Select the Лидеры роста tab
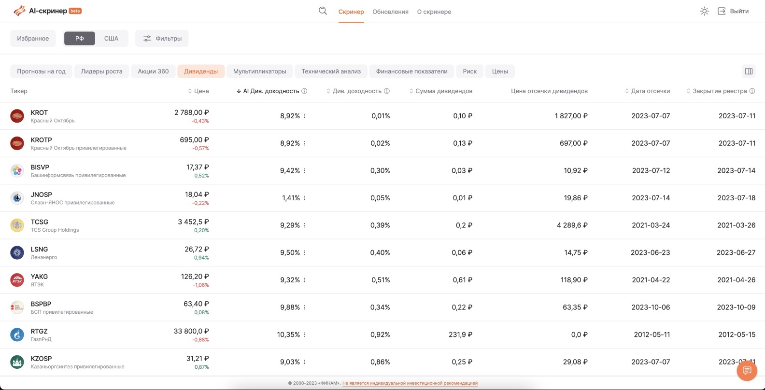 tap(101, 71)
